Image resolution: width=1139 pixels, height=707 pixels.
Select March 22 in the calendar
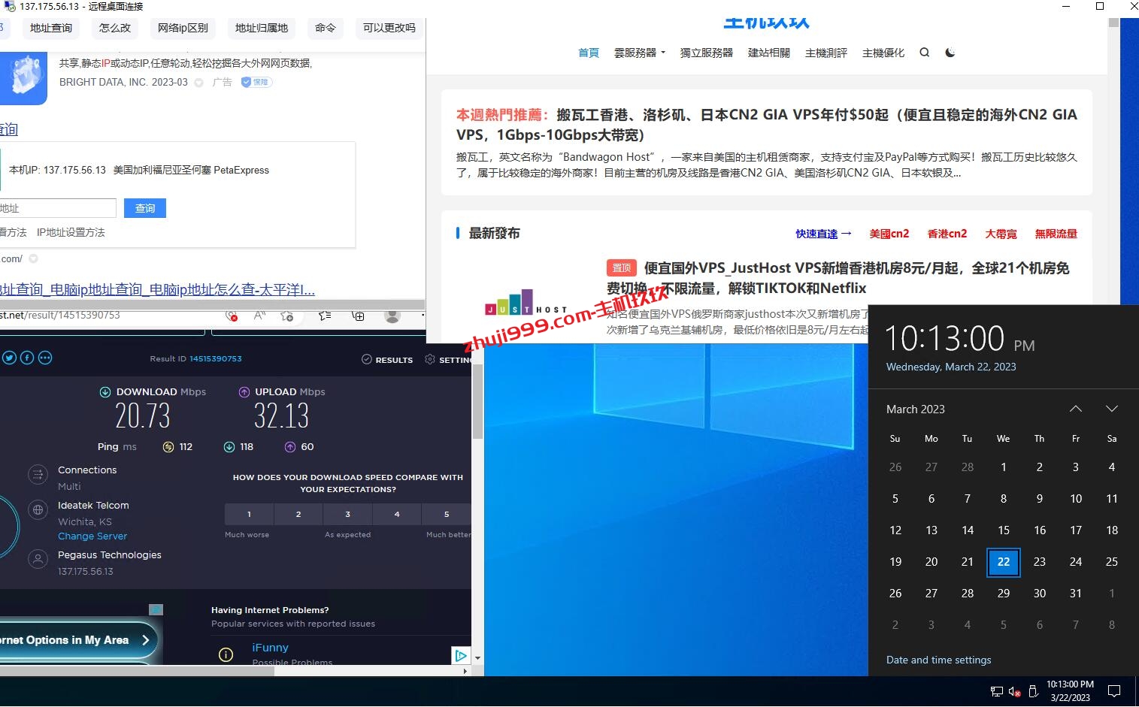[1004, 562]
